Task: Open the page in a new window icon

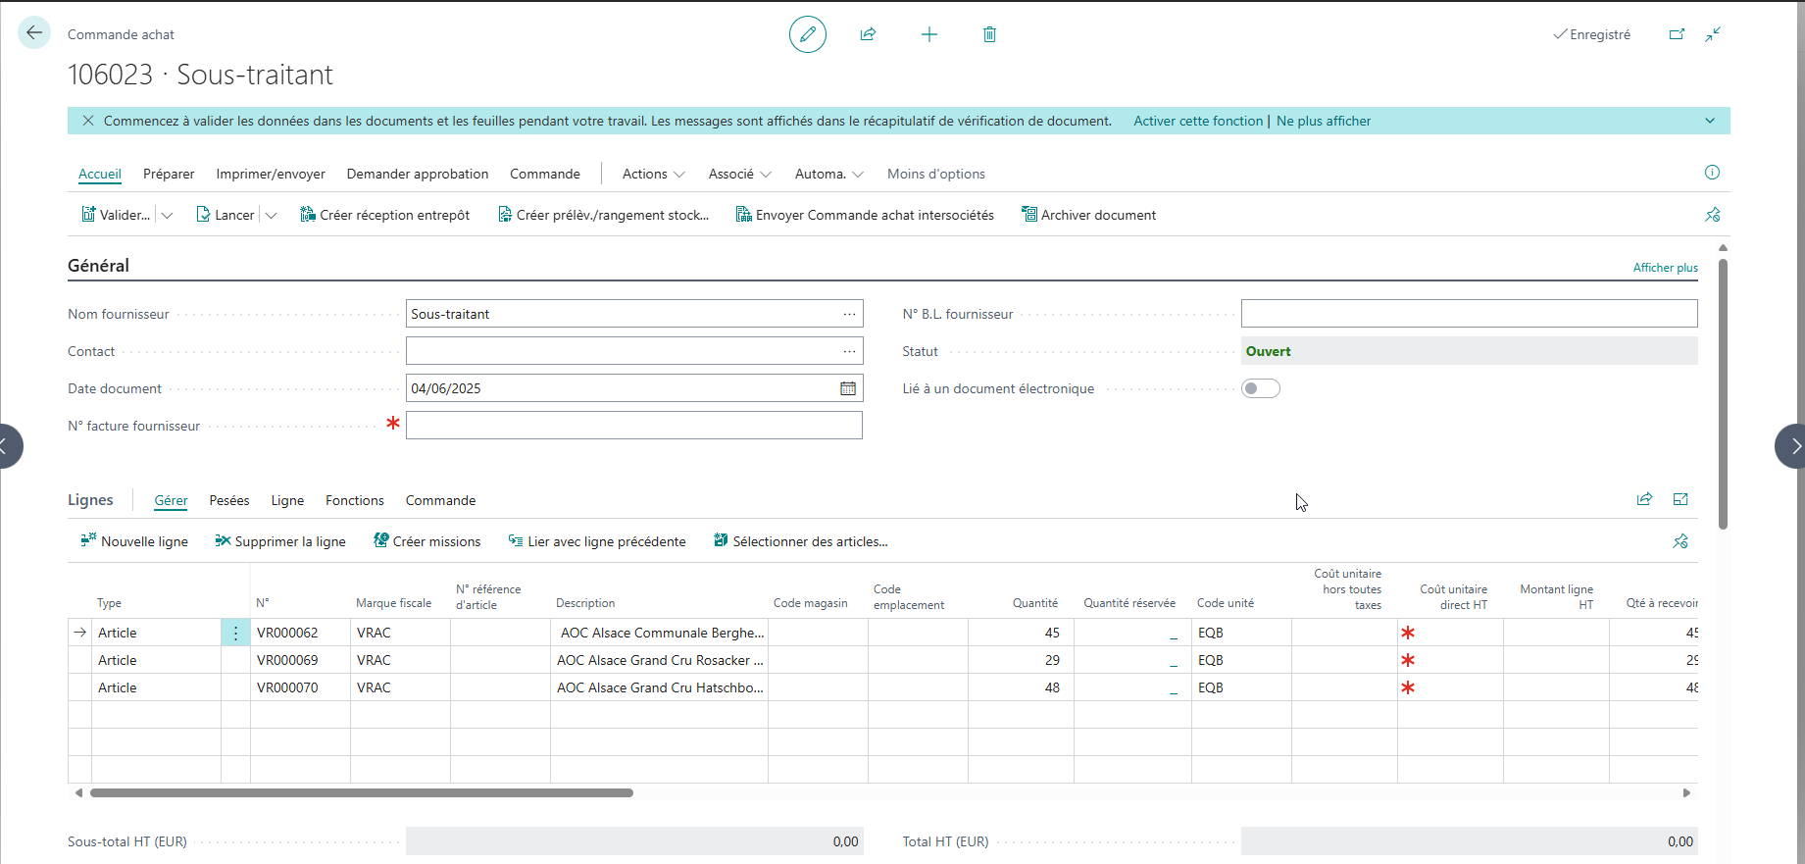Action: tap(1677, 34)
